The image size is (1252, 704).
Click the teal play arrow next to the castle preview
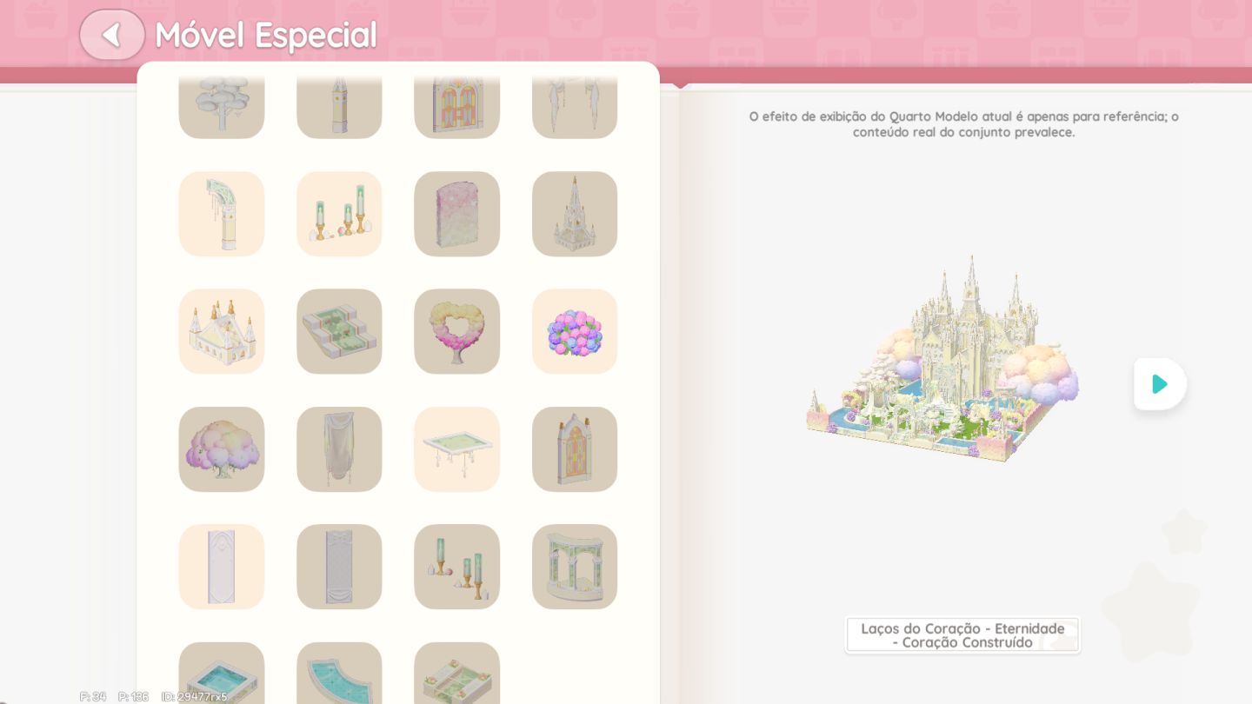coord(1160,383)
